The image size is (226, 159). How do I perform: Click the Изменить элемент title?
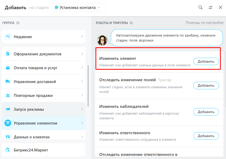coord(118,58)
